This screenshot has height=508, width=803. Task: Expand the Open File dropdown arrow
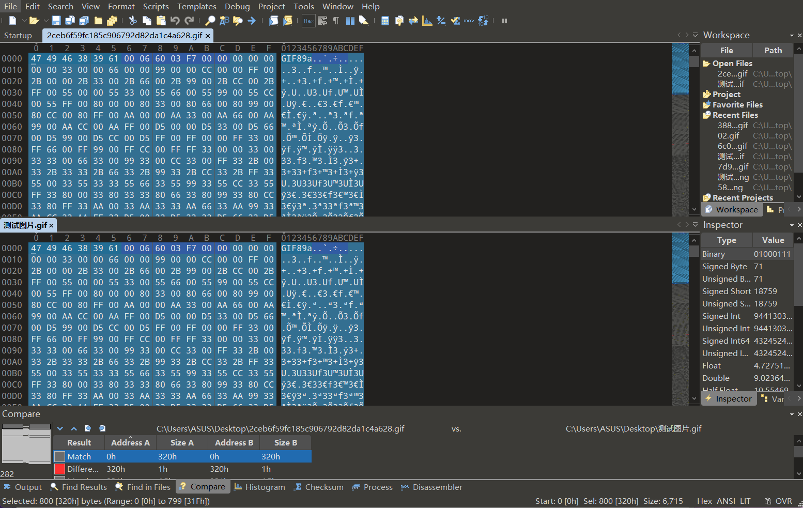45,21
